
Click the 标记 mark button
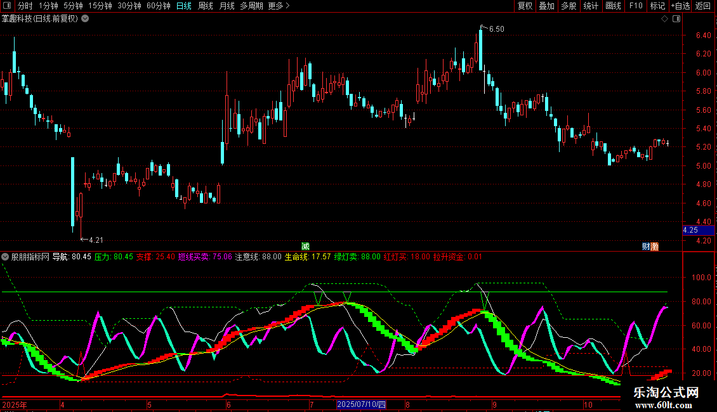click(657, 6)
